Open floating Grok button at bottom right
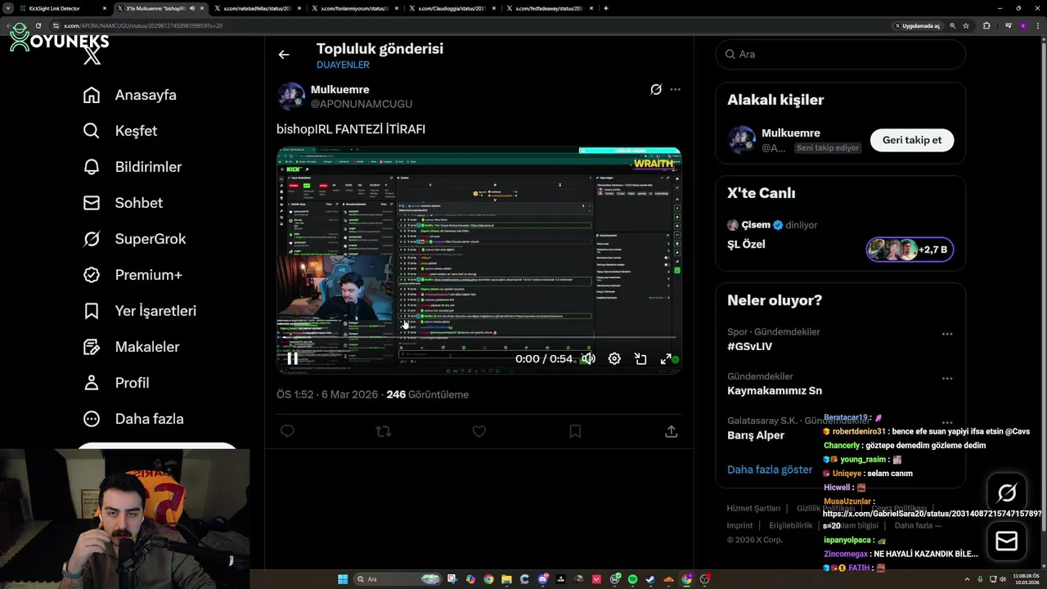The image size is (1047, 589). pyautogui.click(x=1007, y=492)
